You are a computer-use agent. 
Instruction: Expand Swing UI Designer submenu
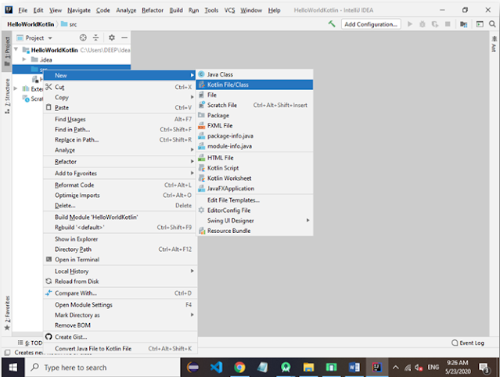tap(254, 221)
